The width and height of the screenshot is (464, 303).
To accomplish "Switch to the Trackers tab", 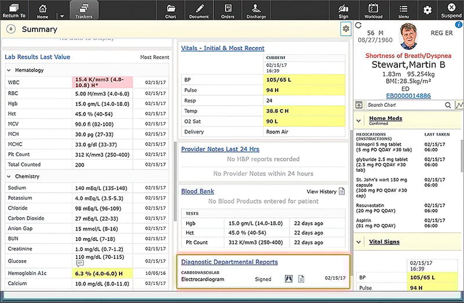I will (x=84, y=10).
